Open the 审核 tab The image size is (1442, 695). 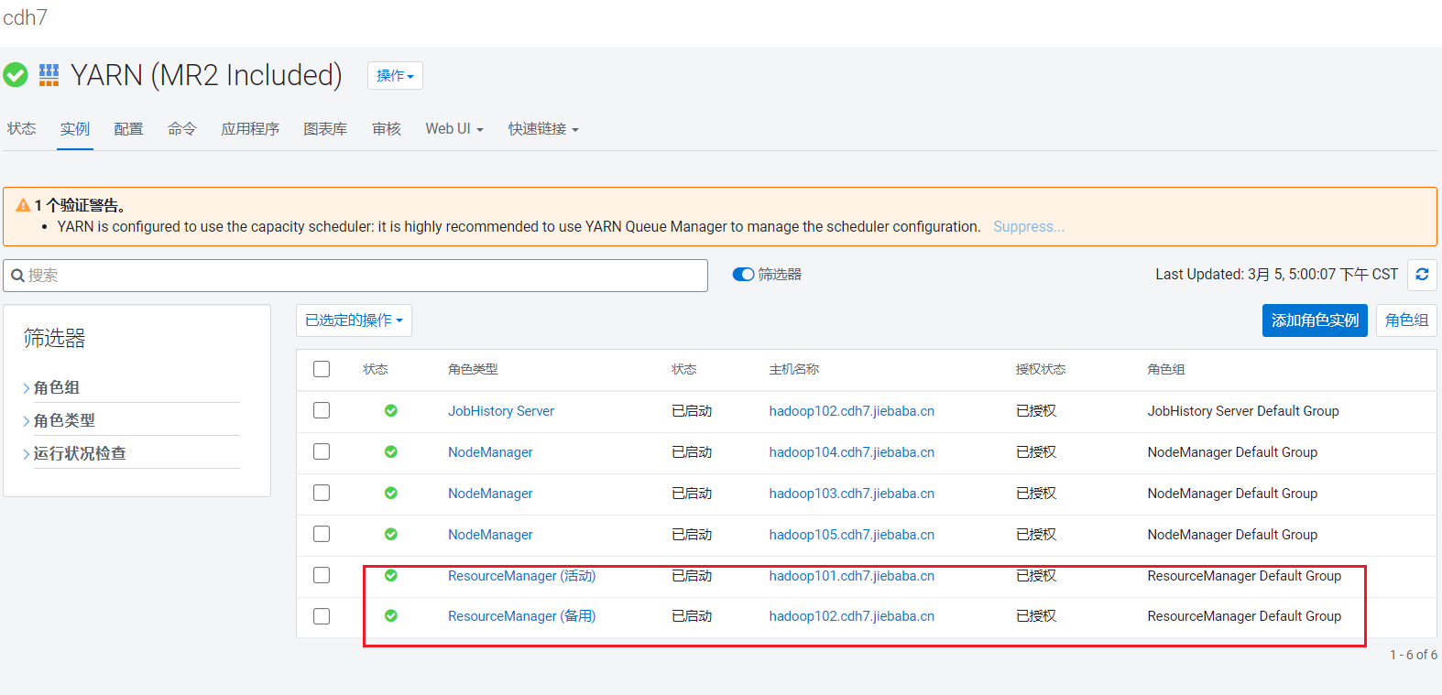tap(387, 129)
